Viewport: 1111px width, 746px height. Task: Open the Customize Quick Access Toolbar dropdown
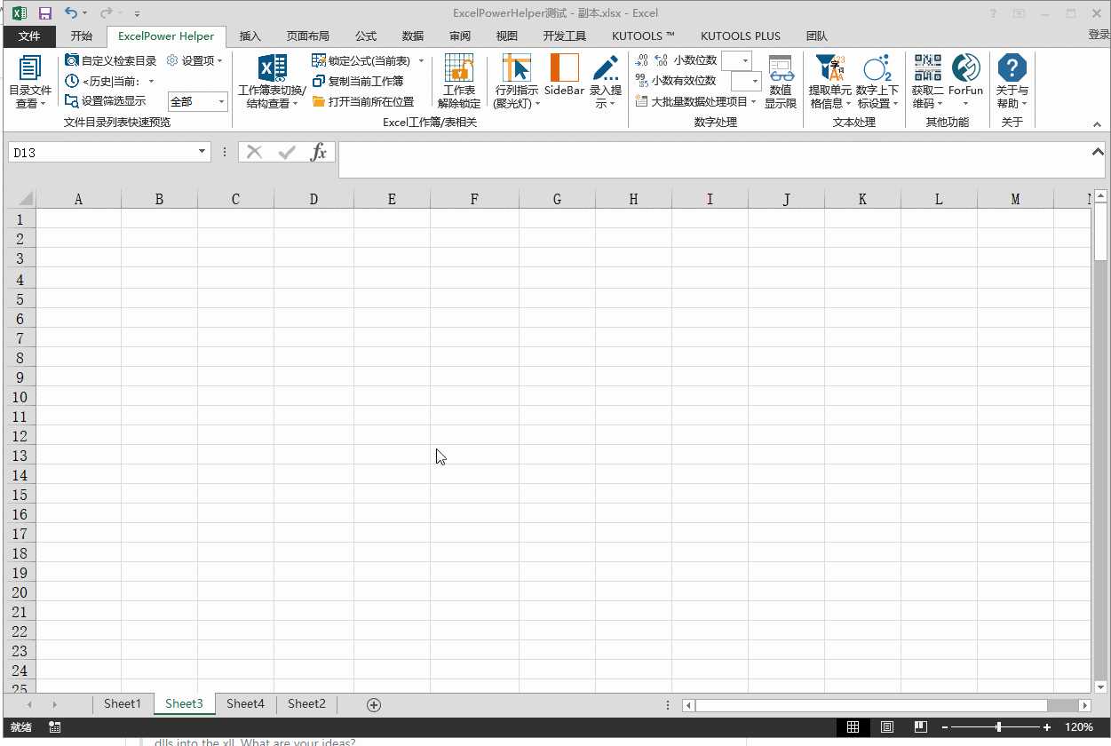click(138, 13)
